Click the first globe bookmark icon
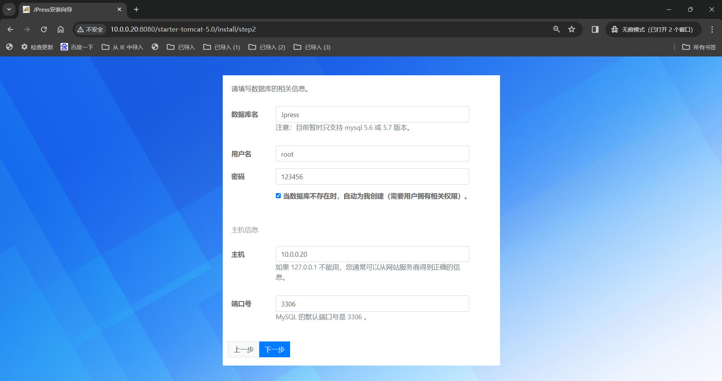722x381 pixels. [x=9, y=47]
